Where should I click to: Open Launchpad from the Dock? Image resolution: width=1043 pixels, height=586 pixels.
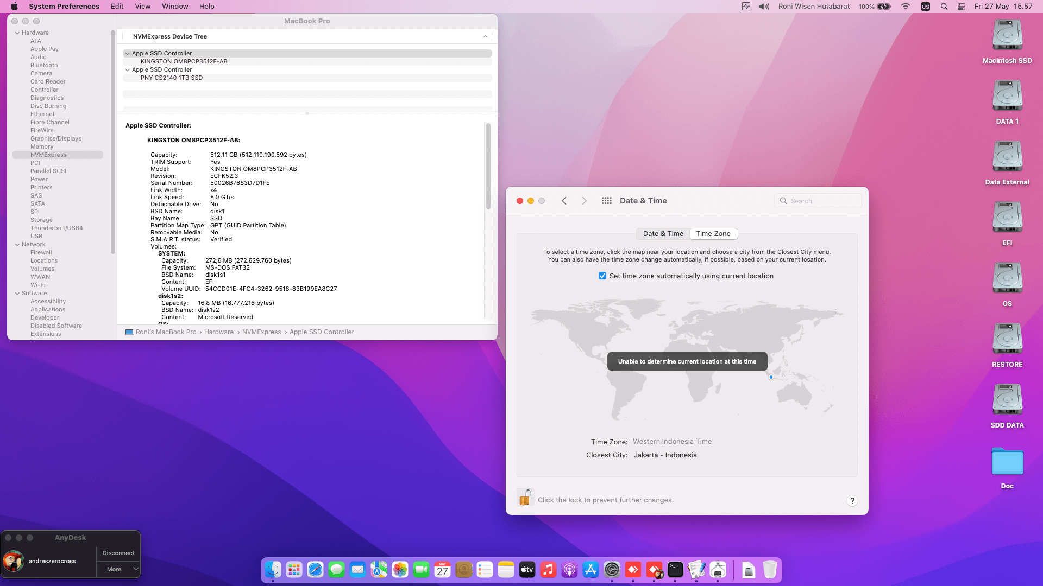coord(294,570)
